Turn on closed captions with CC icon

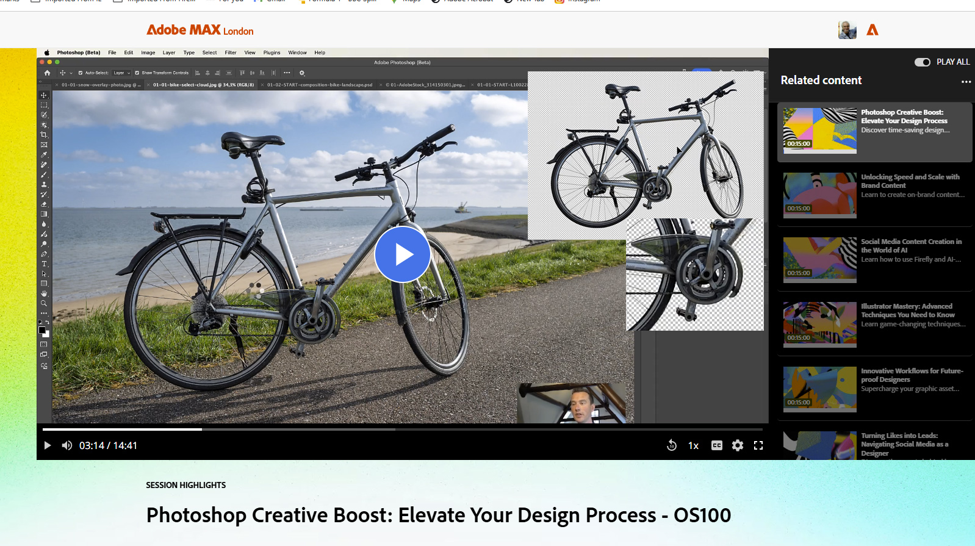[x=717, y=445]
